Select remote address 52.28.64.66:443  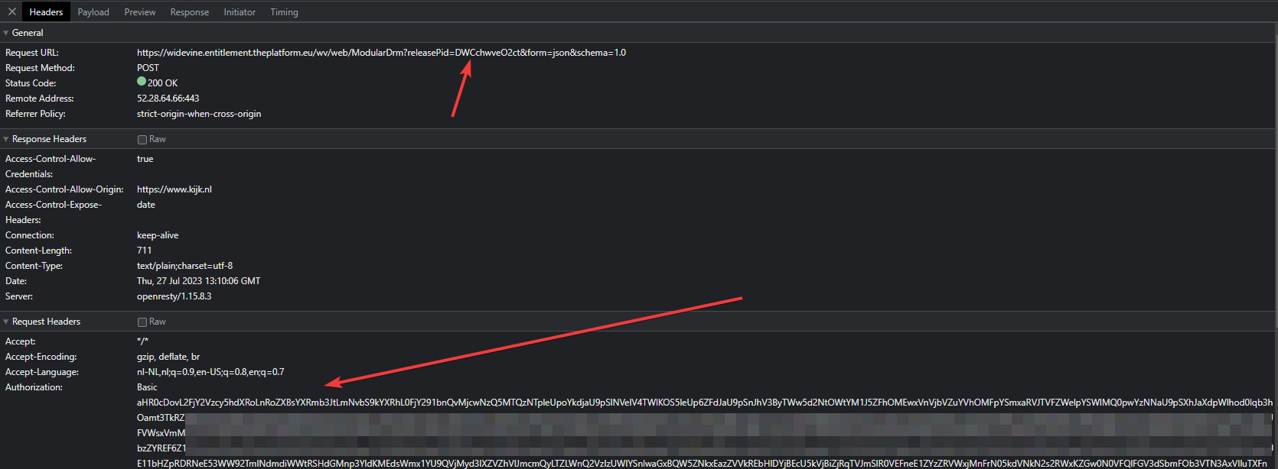tap(168, 99)
